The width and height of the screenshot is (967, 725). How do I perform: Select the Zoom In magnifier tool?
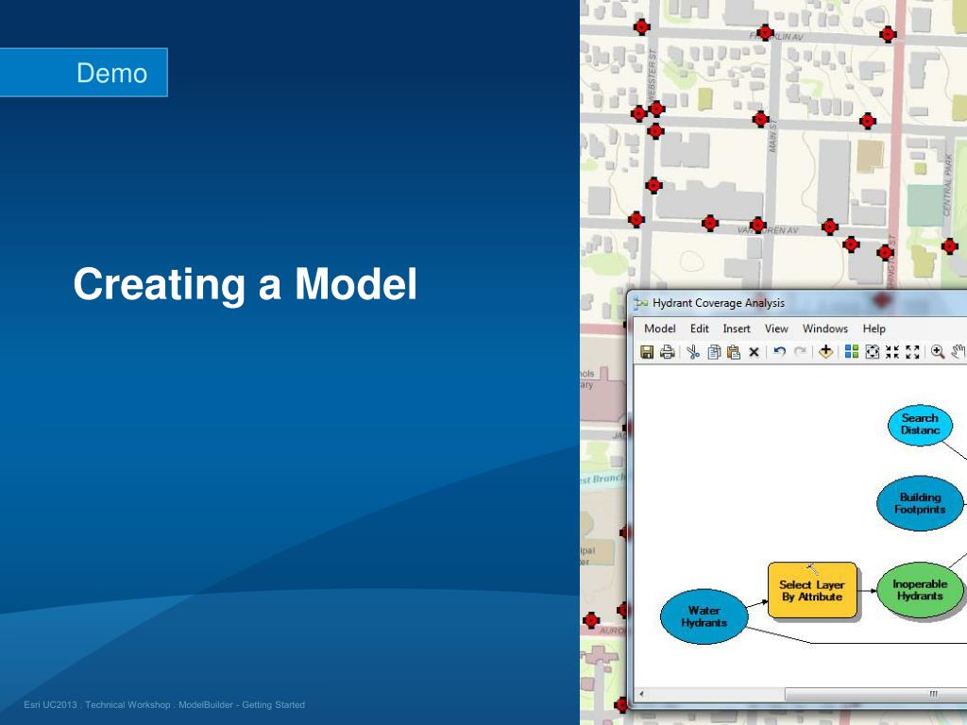(x=938, y=352)
